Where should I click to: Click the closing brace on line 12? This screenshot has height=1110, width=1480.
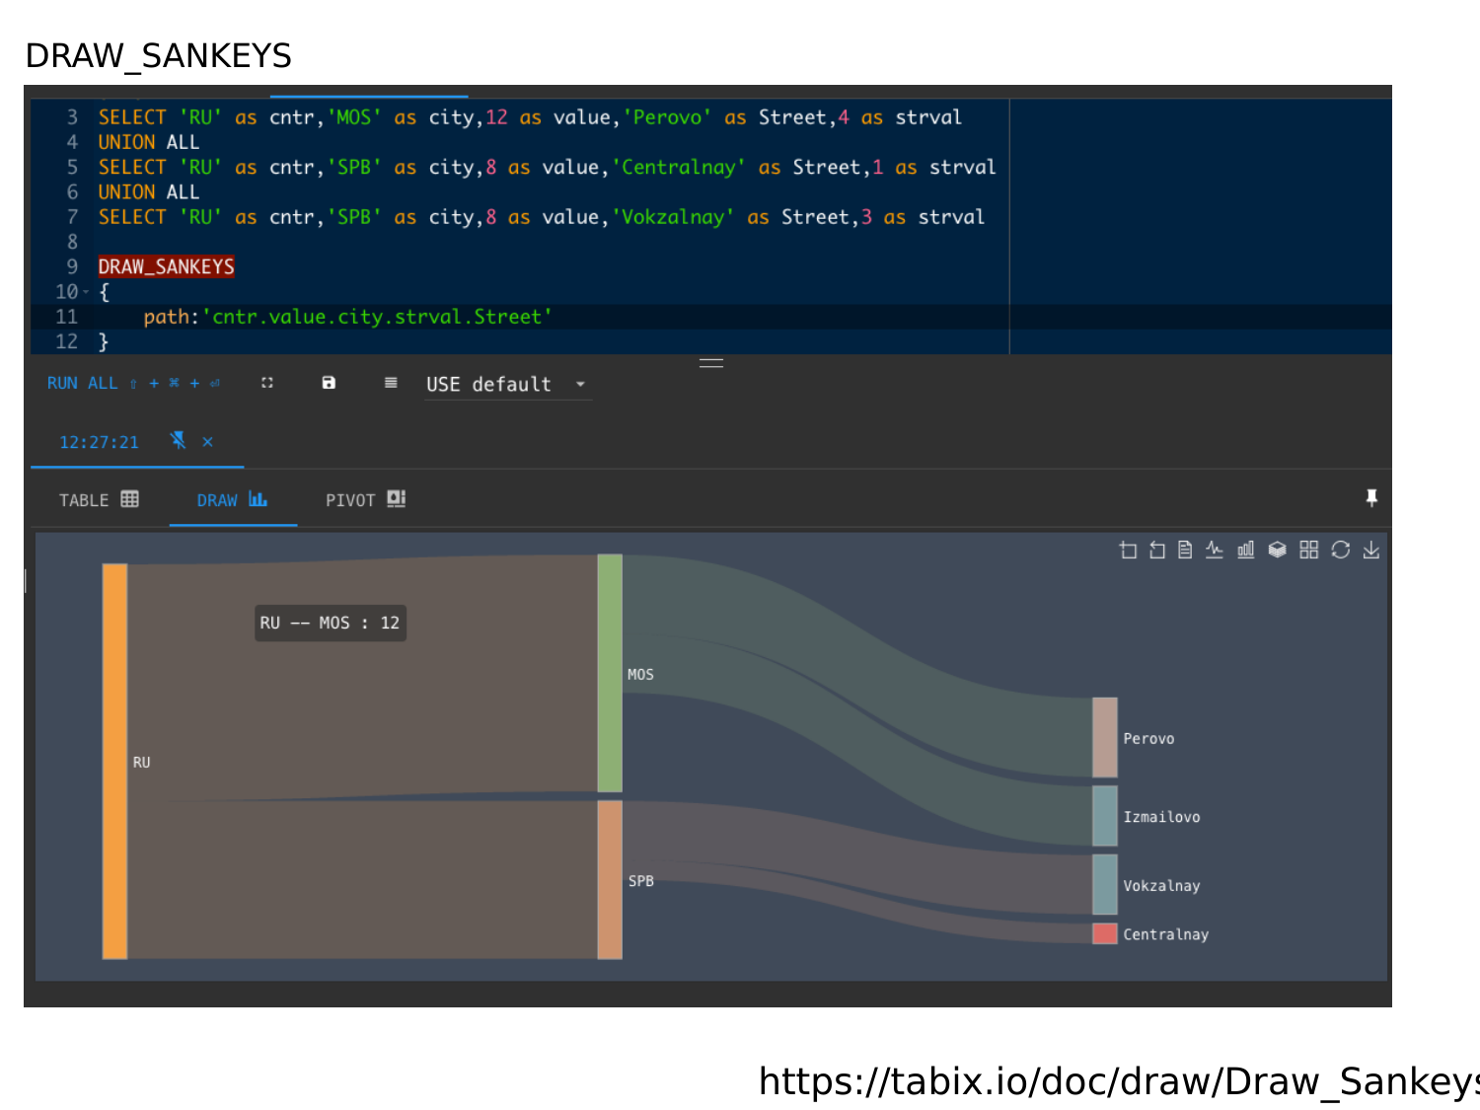[x=104, y=341]
